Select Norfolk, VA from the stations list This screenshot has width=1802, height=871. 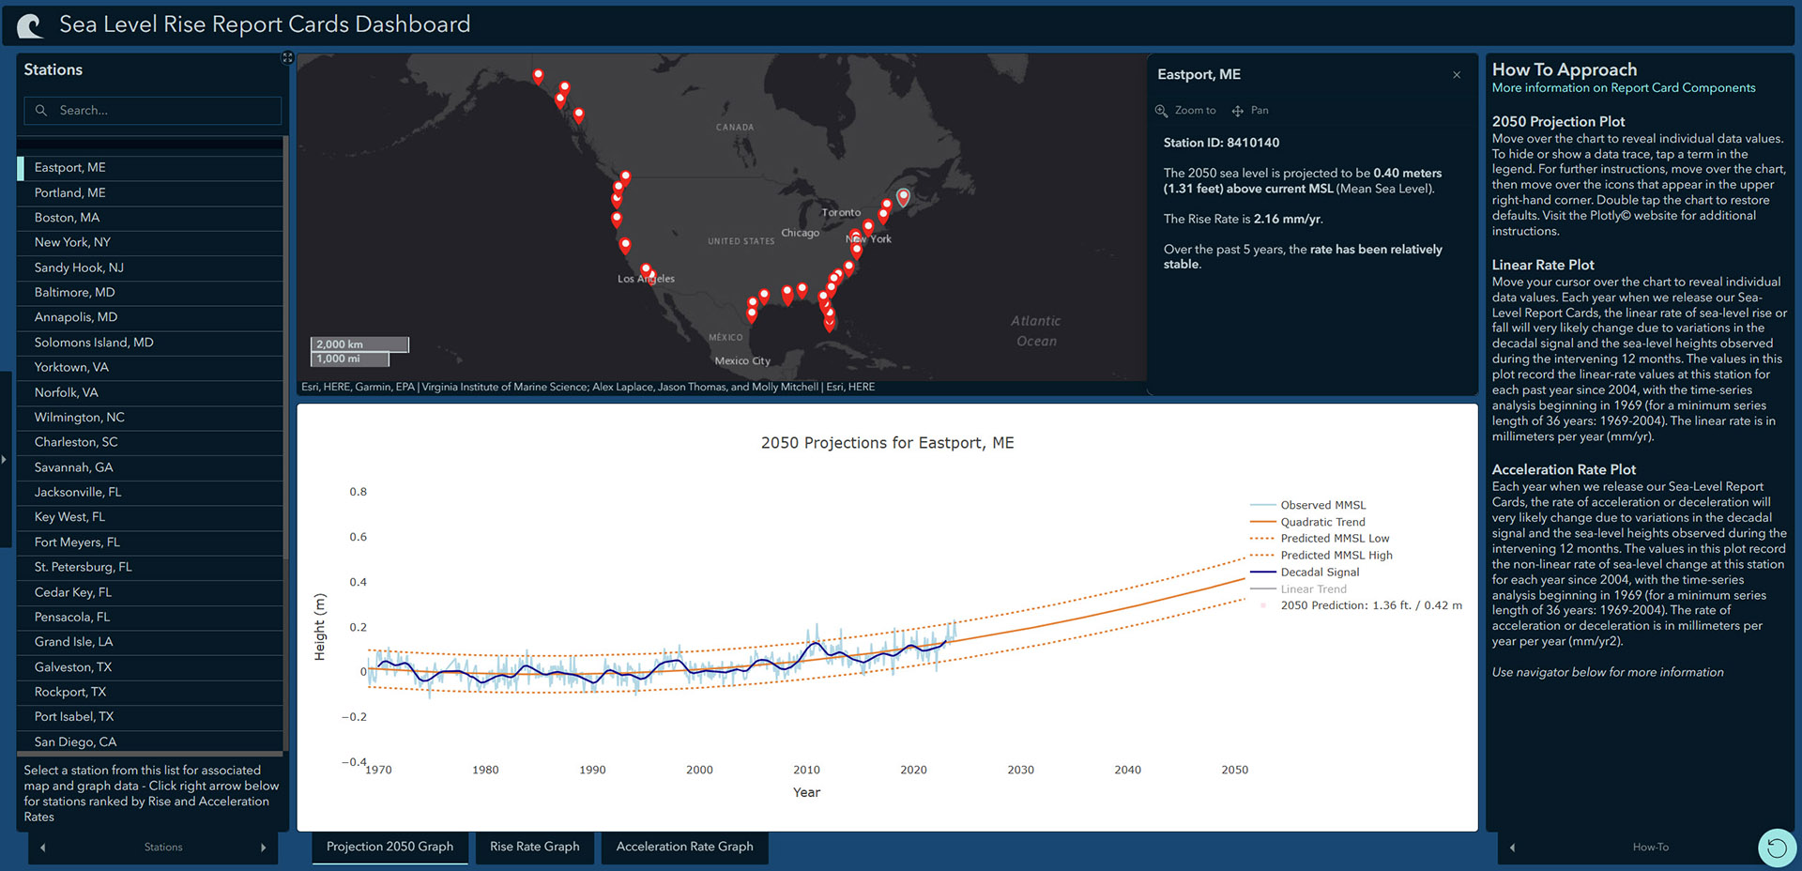pos(66,392)
